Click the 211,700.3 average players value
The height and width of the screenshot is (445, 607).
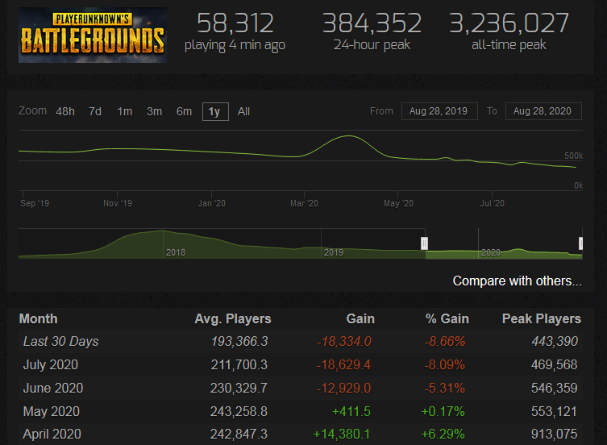click(x=239, y=365)
